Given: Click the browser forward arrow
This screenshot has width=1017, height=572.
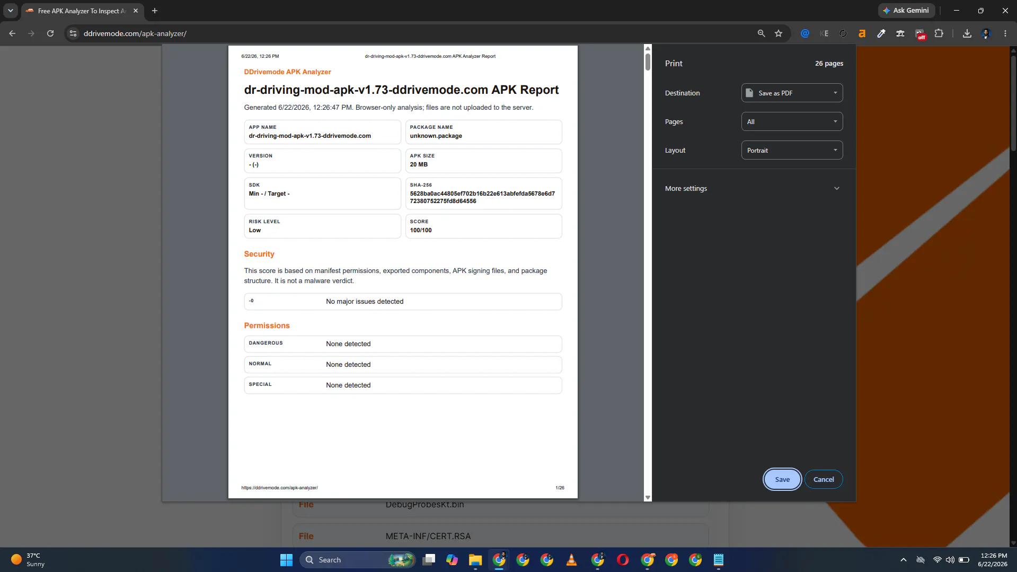Looking at the screenshot, I should 31,33.
